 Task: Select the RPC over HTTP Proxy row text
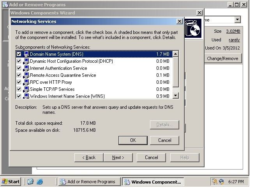[51, 82]
